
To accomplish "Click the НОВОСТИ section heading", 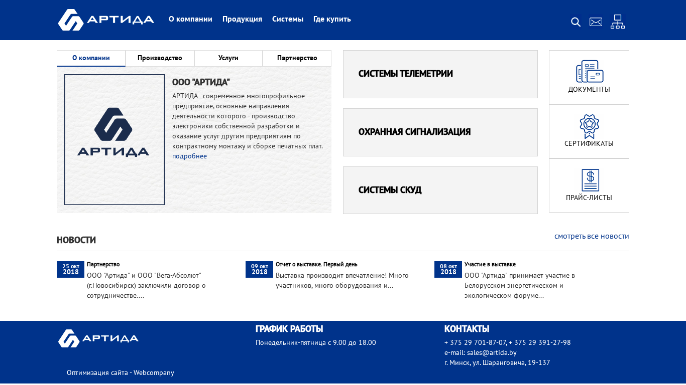I will coord(76,240).
